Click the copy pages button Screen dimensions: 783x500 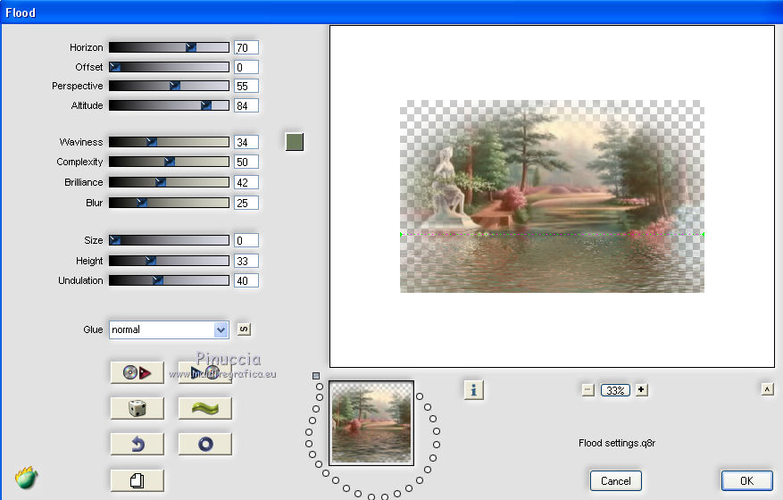pos(137,480)
